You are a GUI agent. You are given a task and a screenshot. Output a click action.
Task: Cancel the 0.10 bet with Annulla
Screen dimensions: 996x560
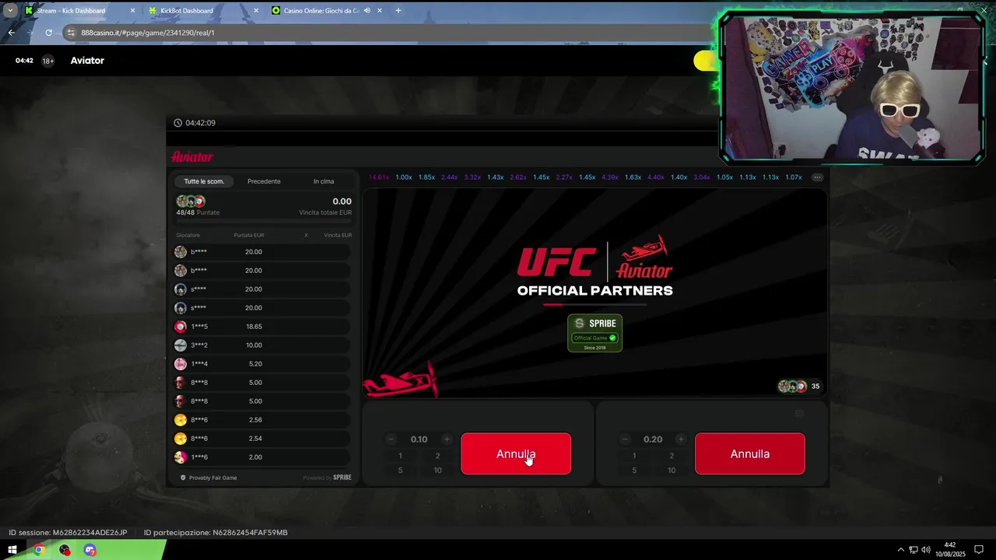(516, 453)
